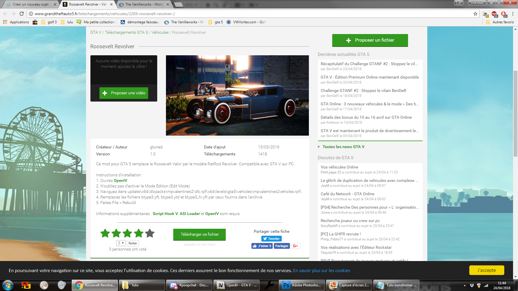The image size is (518, 291).
Task: Switch to Adobe Photoshop in taskbar
Action: point(302,285)
